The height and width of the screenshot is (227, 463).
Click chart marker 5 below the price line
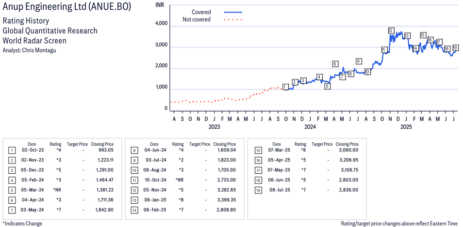(x=327, y=86)
